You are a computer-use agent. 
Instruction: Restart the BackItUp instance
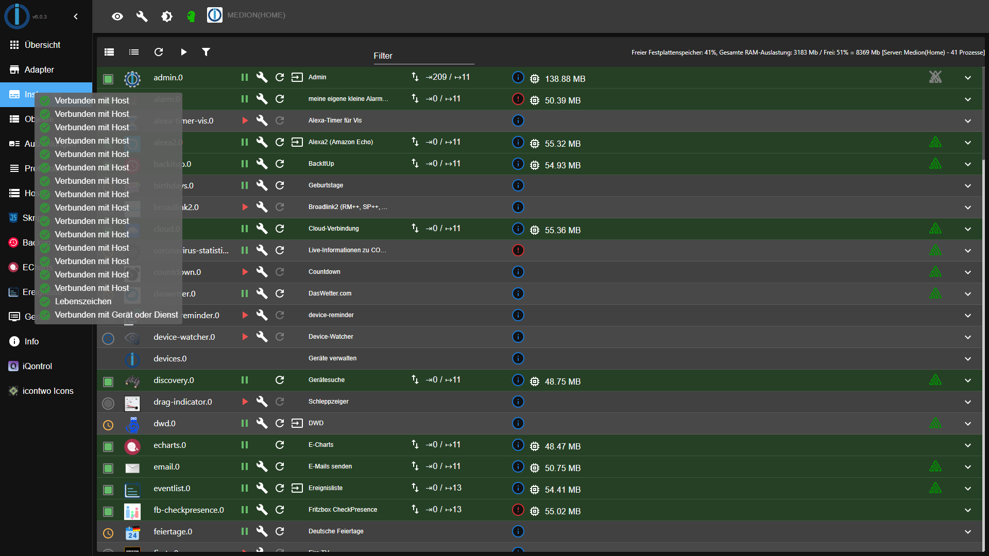coord(280,164)
